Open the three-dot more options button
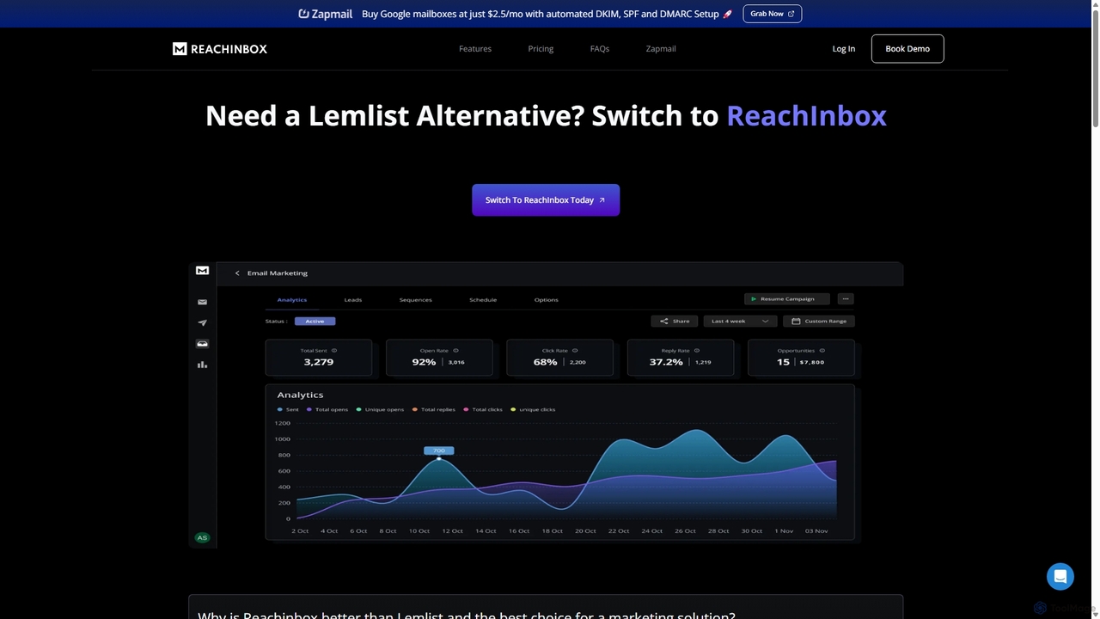 point(846,299)
